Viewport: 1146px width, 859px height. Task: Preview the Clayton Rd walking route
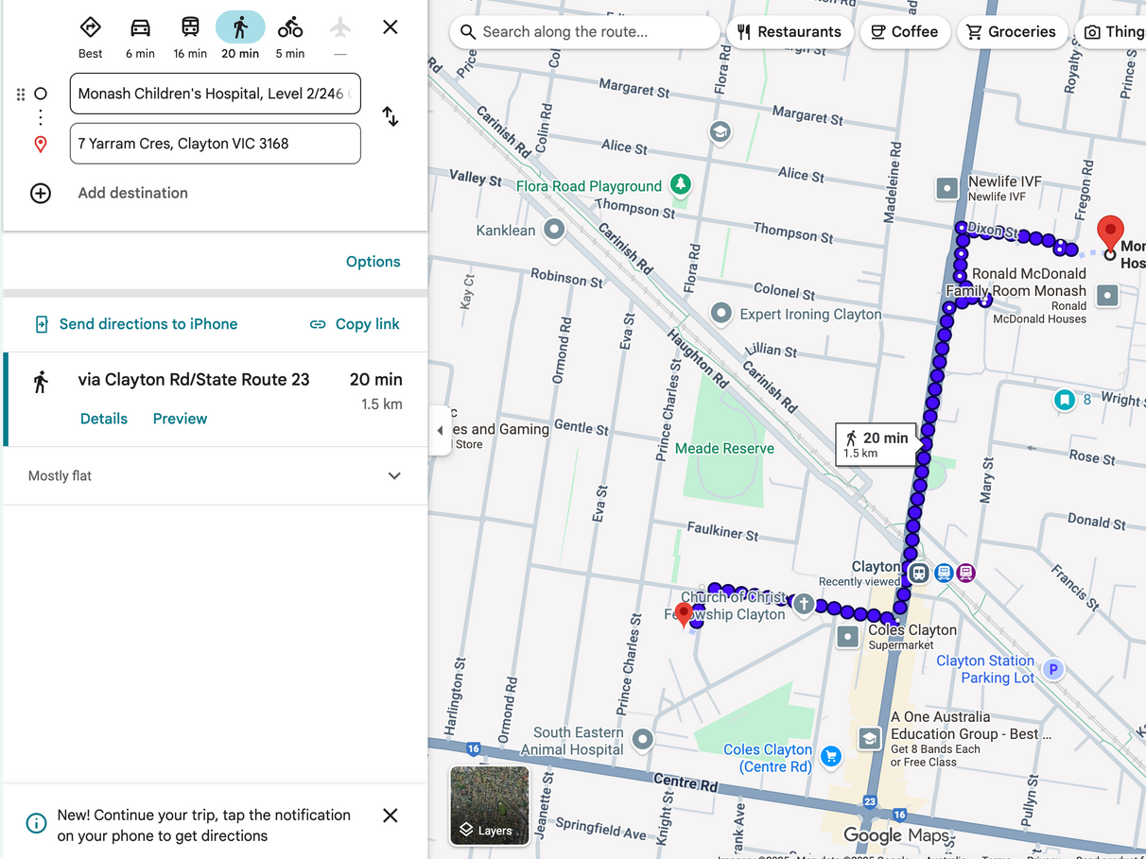click(180, 419)
